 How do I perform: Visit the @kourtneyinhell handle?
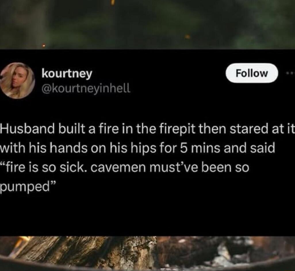(86, 88)
